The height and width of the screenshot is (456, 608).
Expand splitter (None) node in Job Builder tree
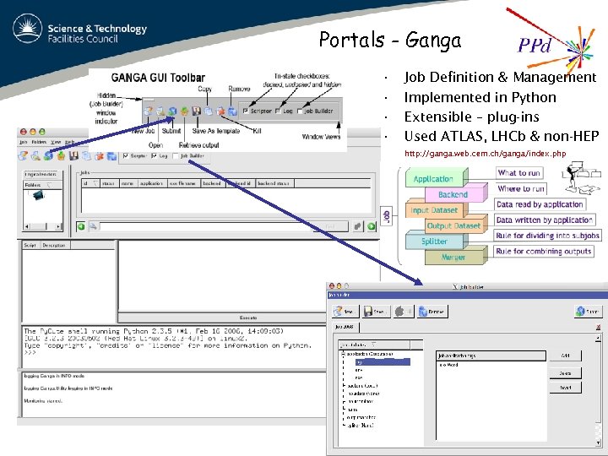click(x=344, y=426)
